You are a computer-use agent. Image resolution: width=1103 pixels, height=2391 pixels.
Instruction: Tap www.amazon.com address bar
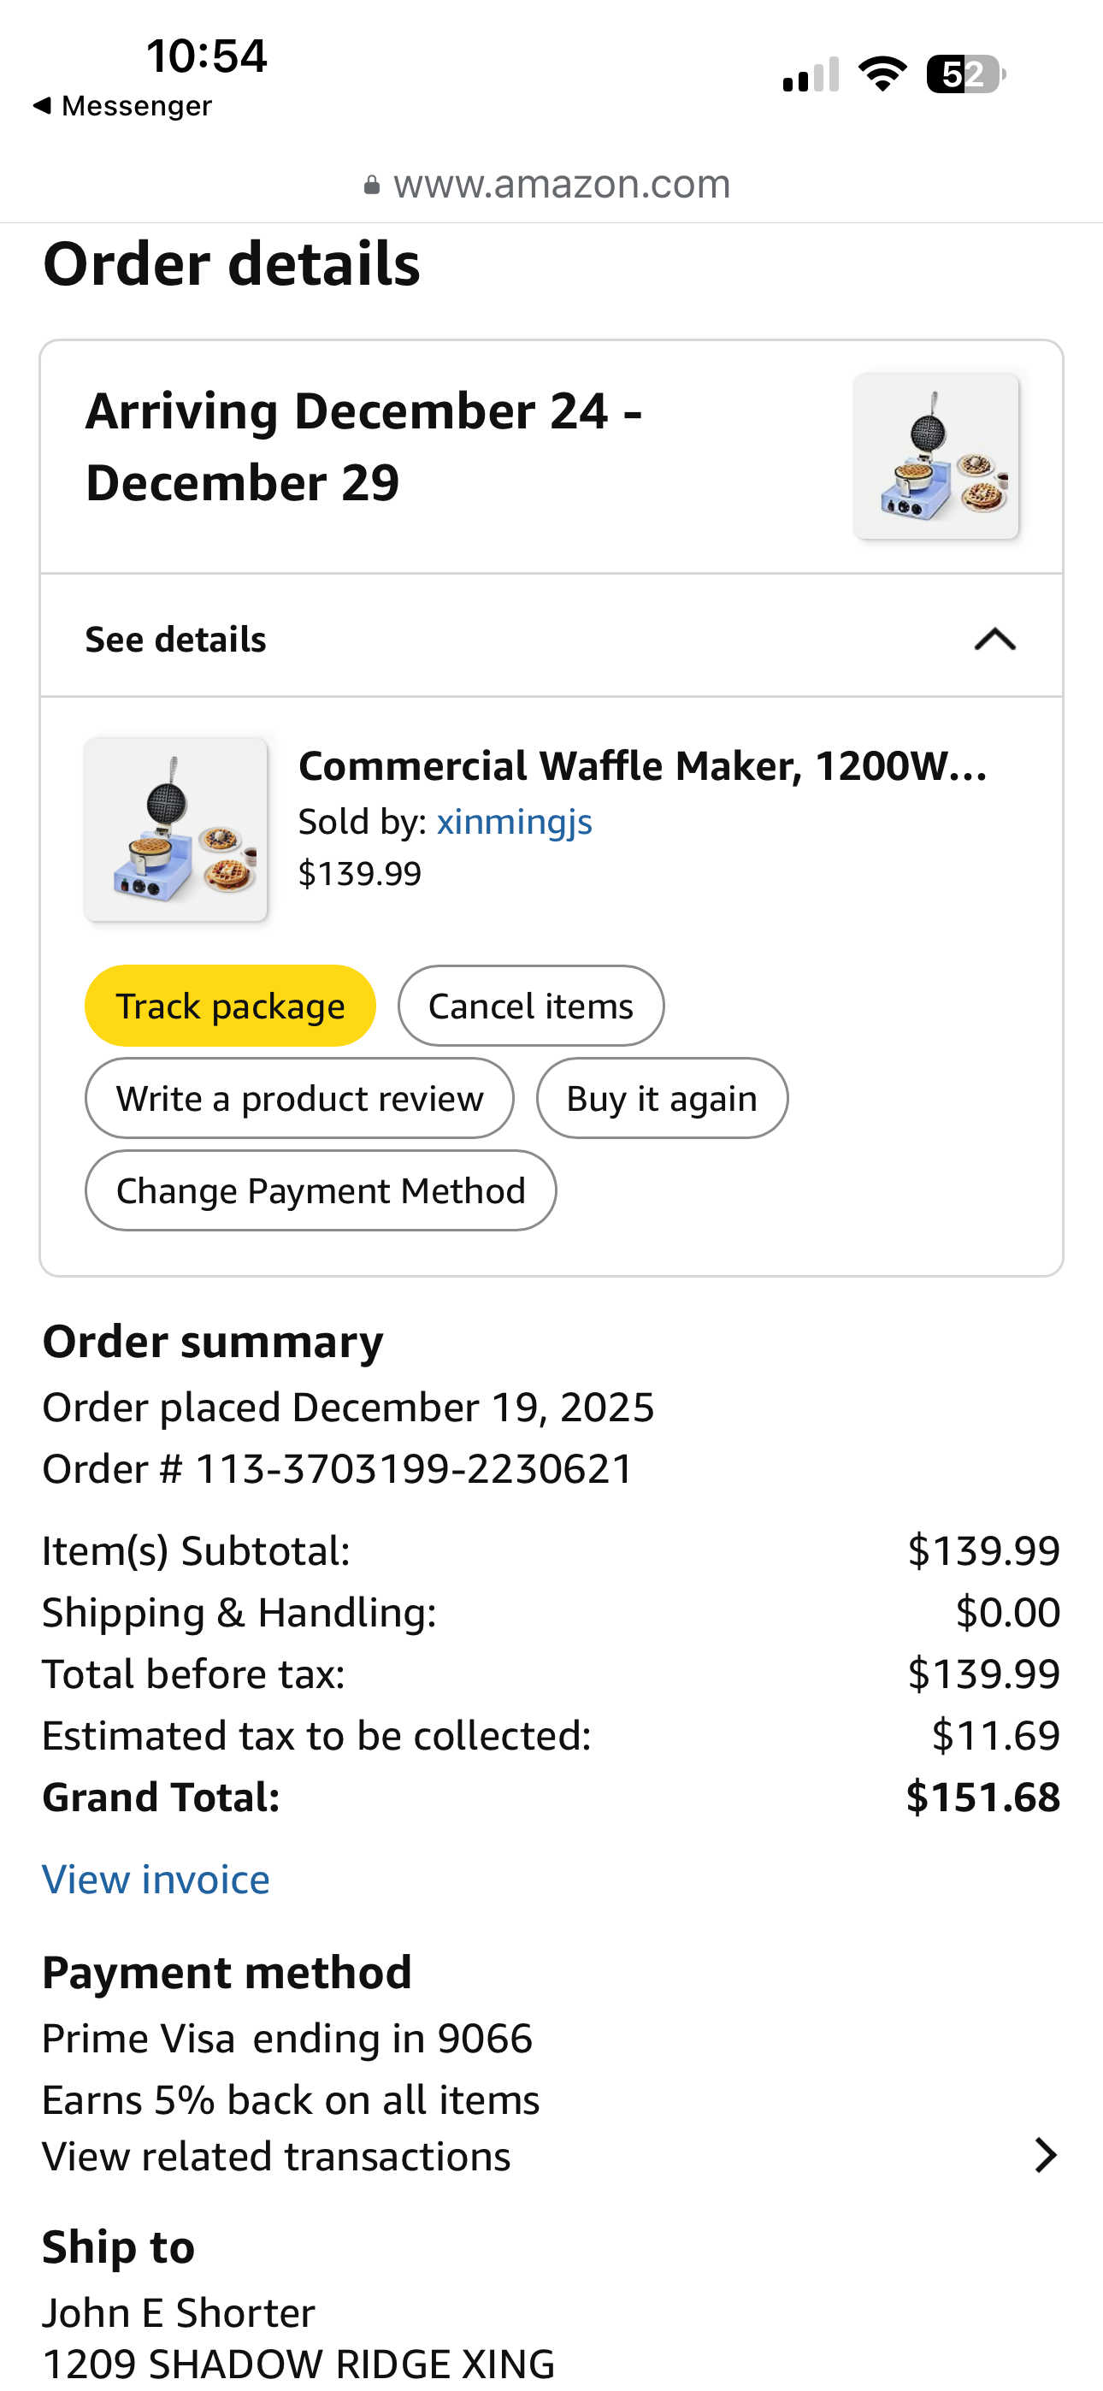[561, 184]
